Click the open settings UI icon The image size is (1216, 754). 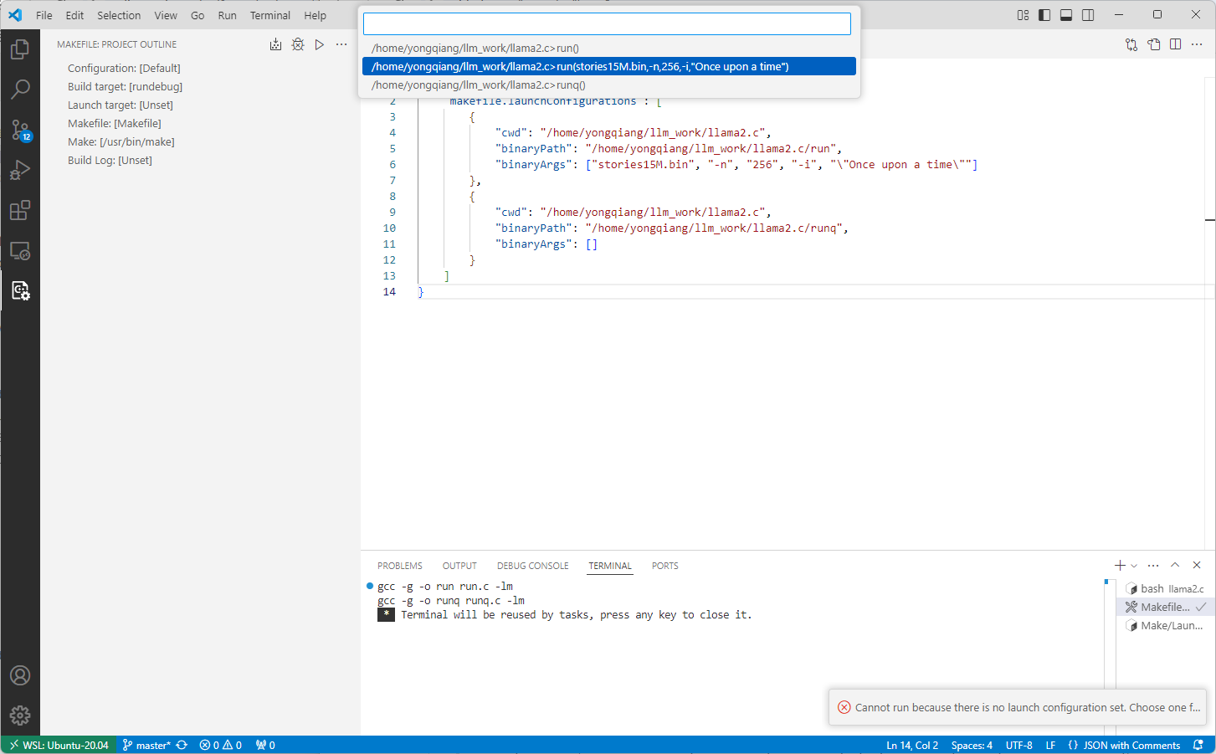(x=1154, y=44)
